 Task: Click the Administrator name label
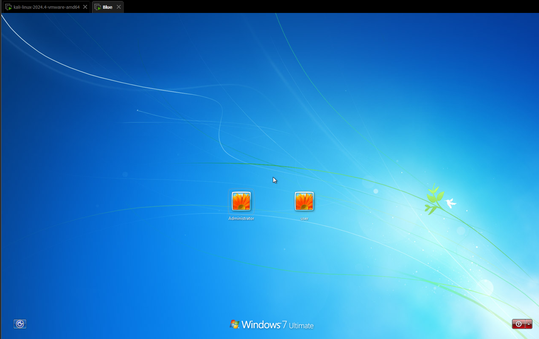(x=241, y=218)
